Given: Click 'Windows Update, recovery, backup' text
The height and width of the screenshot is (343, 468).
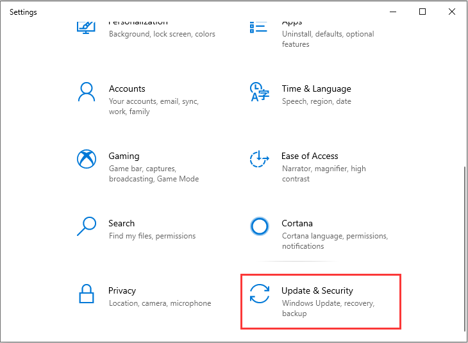Looking at the screenshot, I should 328,308.
